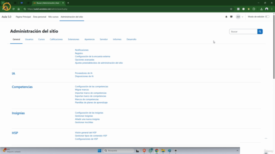Select Administración del sitio in navbar
This screenshot has height=154, width=275.
72,17
